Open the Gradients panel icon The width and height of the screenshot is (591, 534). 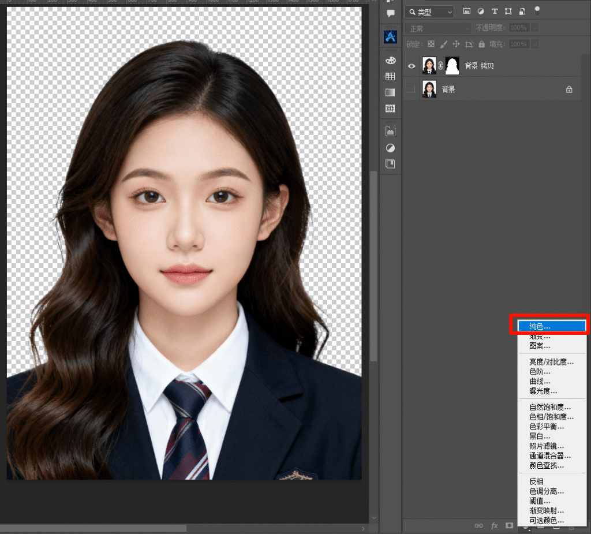point(390,92)
